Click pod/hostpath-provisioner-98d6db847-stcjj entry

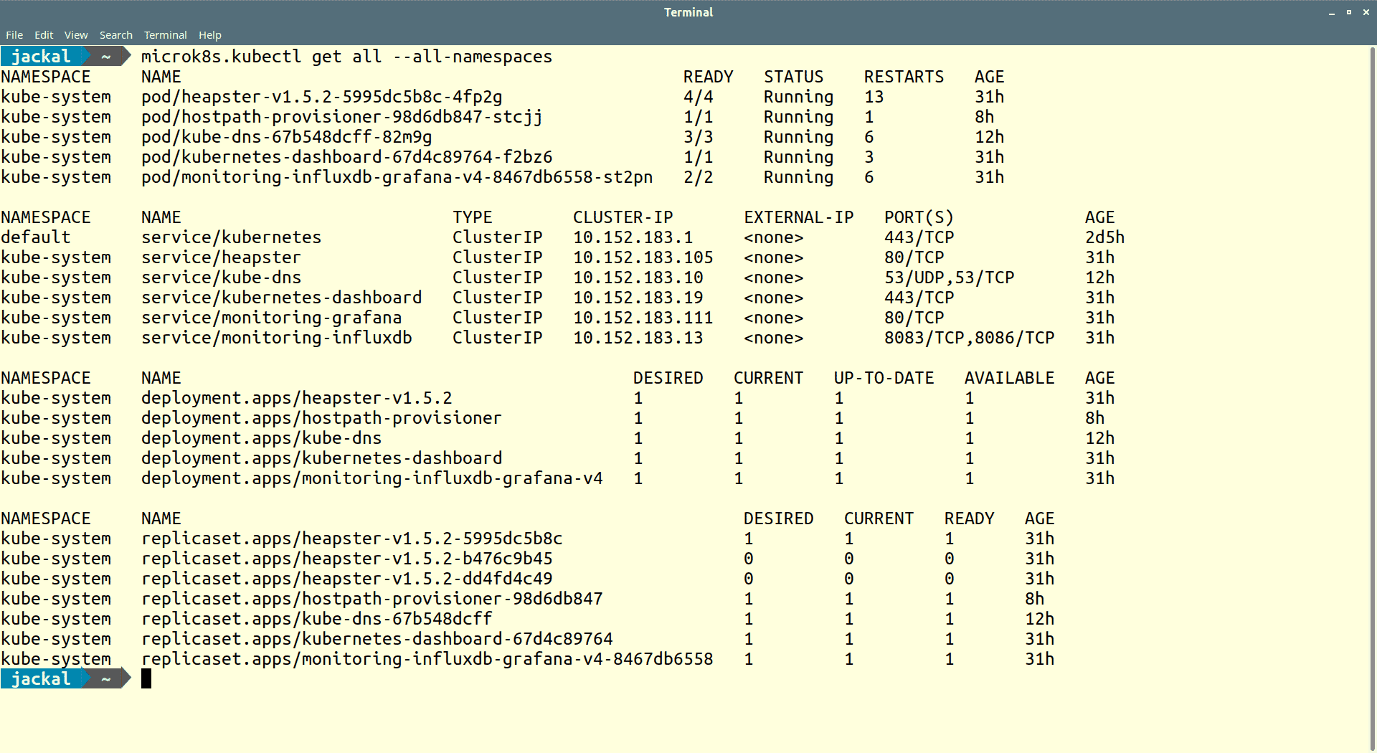point(341,117)
